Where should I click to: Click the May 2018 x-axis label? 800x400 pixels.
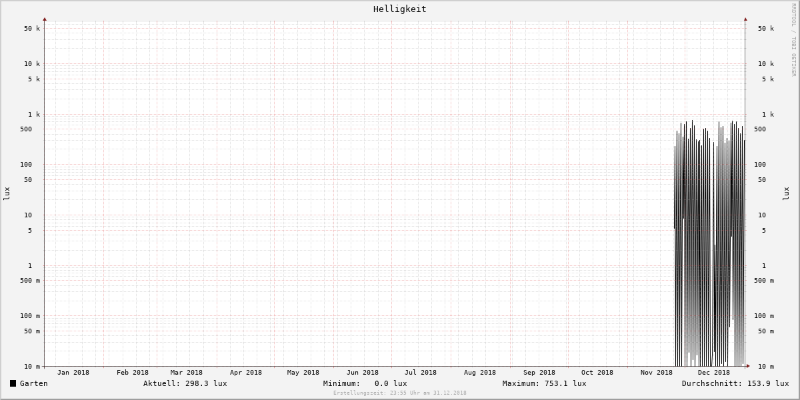coord(303,372)
